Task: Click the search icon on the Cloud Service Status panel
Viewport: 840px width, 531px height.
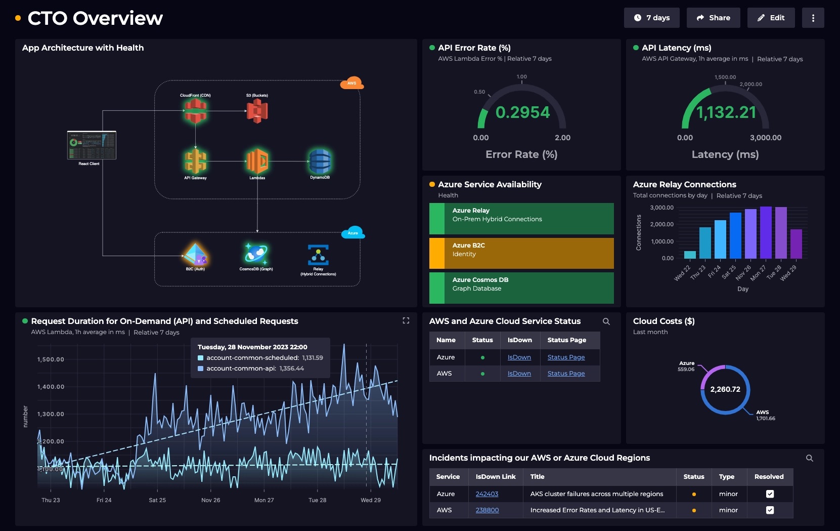Action: coord(606,321)
